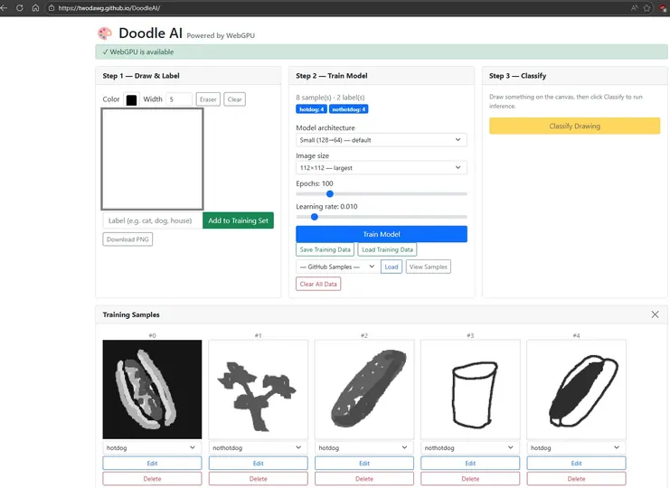670x488 pixels.
Task: Click the Download PNG button
Action: 127,239
